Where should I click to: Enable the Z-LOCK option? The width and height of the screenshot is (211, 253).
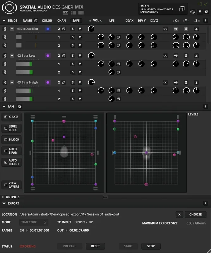(11, 139)
